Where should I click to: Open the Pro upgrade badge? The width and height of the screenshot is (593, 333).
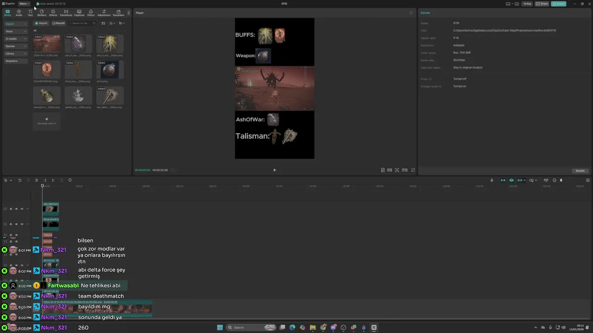527,4
